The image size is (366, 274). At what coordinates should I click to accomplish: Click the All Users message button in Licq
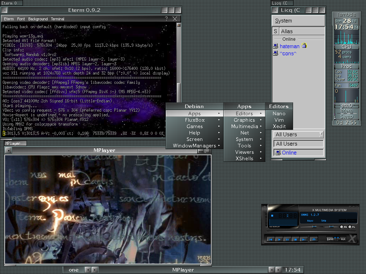pos(298,143)
